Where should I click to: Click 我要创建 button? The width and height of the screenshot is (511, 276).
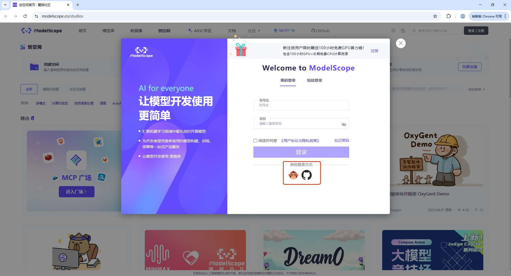pyautogui.click(x=470, y=67)
